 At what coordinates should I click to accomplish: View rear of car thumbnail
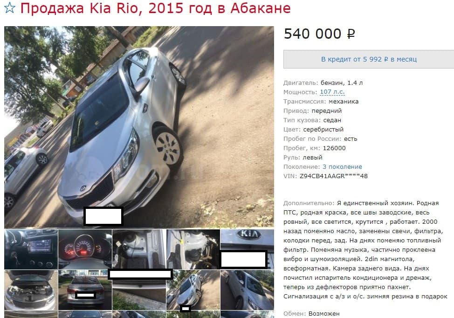tap(85, 290)
